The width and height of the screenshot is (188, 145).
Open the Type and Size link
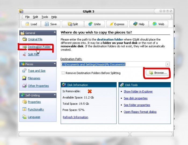pos(37,71)
